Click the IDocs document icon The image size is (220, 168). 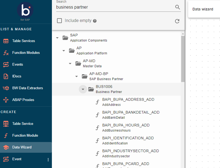pos(6,76)
